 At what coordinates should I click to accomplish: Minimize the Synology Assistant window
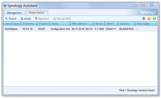click(136, 5)
